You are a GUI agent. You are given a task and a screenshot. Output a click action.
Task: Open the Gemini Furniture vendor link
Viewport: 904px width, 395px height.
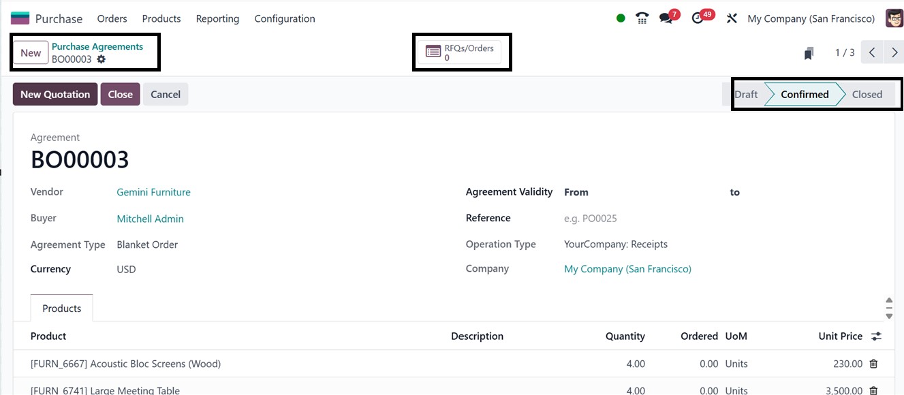pos(153,192)
